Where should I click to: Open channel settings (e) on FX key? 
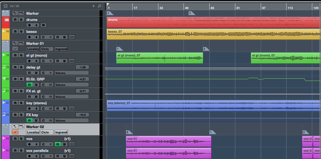click(43, 120)
